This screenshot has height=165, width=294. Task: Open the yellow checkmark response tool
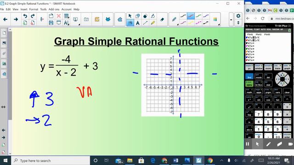[x=97, y=19]
